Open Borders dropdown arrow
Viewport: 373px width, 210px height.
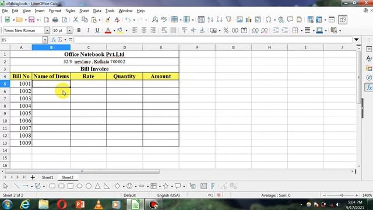point(301,31)
